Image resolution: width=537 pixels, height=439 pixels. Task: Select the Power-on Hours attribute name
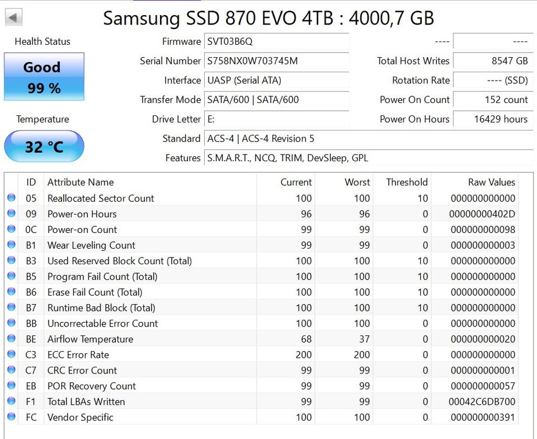(x=82, y=214)
